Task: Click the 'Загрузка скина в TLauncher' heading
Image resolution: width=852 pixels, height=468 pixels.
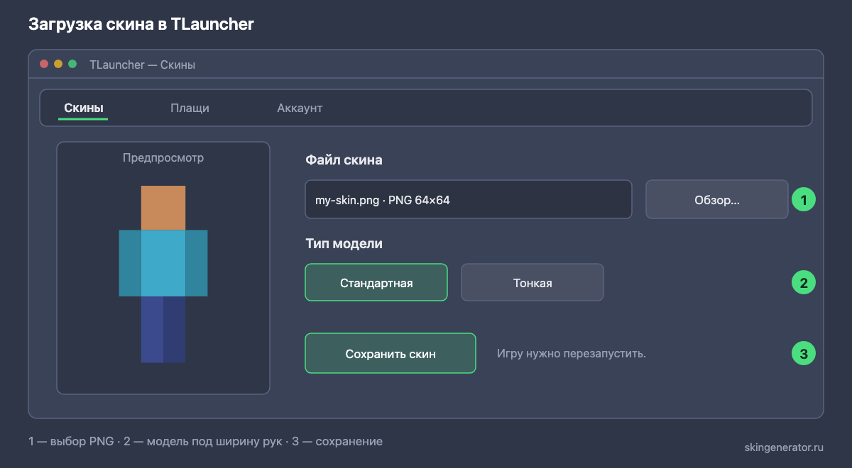Action: click(x=141, y=24)
